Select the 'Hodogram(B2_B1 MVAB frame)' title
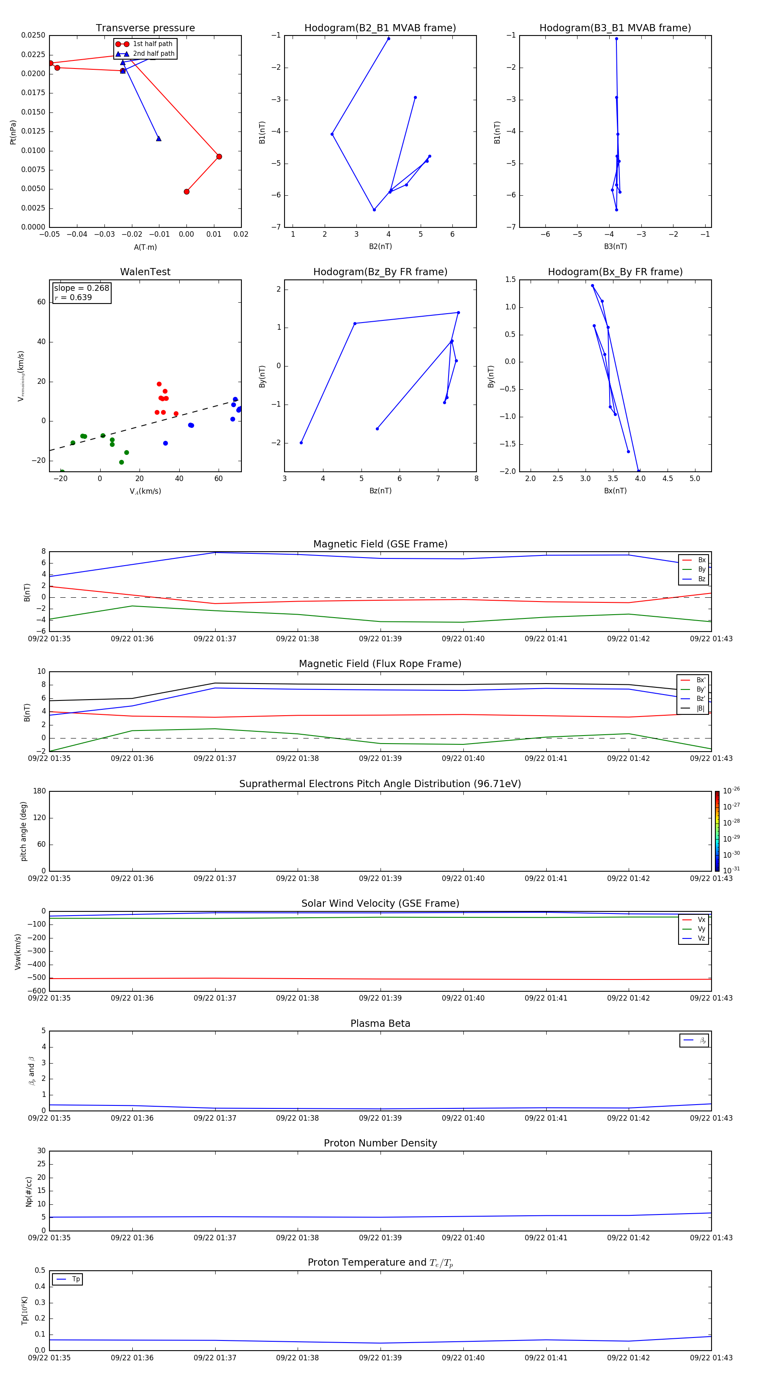761x1395 pixels. 380,28
